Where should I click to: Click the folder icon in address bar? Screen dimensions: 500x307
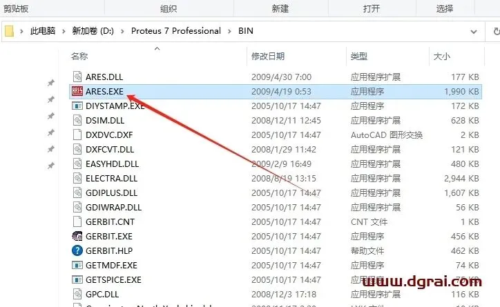(x=9, y=31)
